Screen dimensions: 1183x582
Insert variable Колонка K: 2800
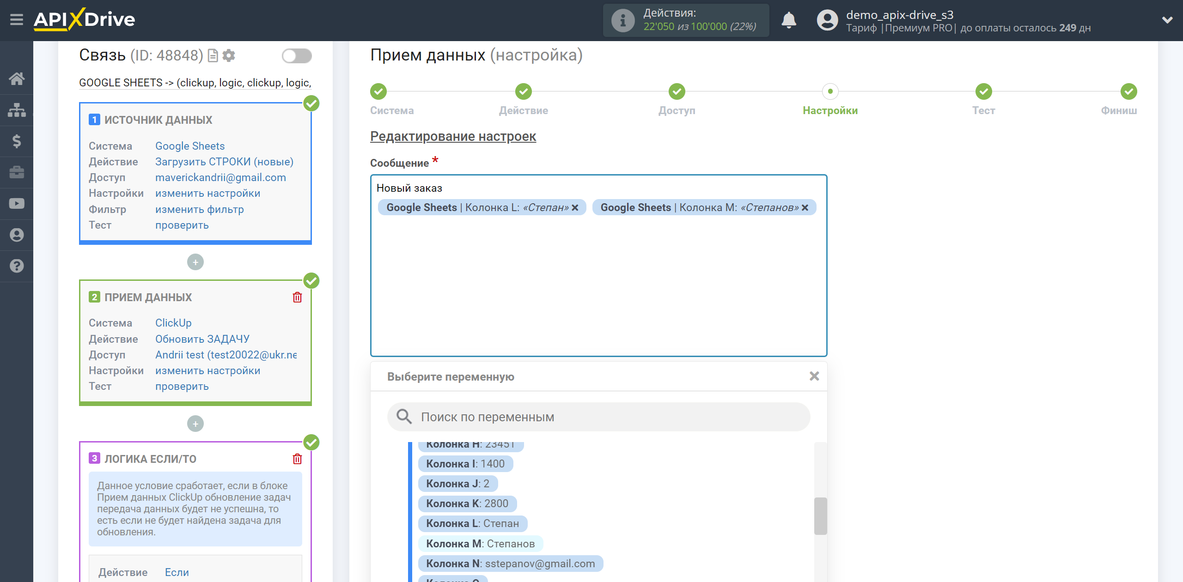pyautogui.click(x=467, y=503)
